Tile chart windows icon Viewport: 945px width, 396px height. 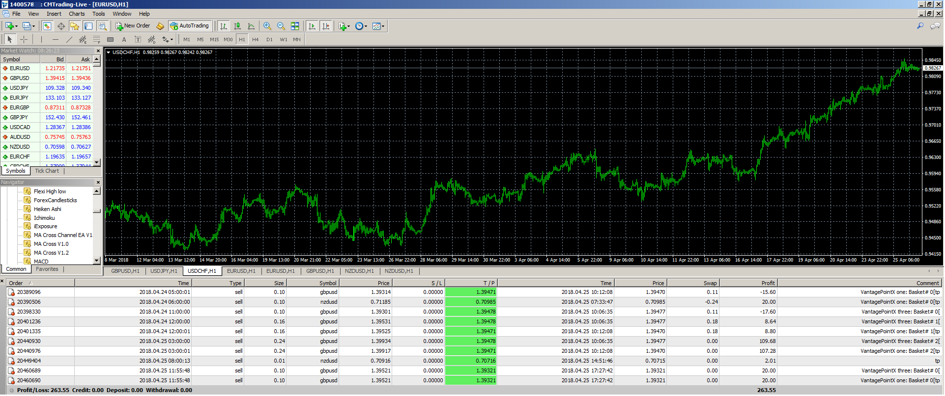(x=295, y=26)
